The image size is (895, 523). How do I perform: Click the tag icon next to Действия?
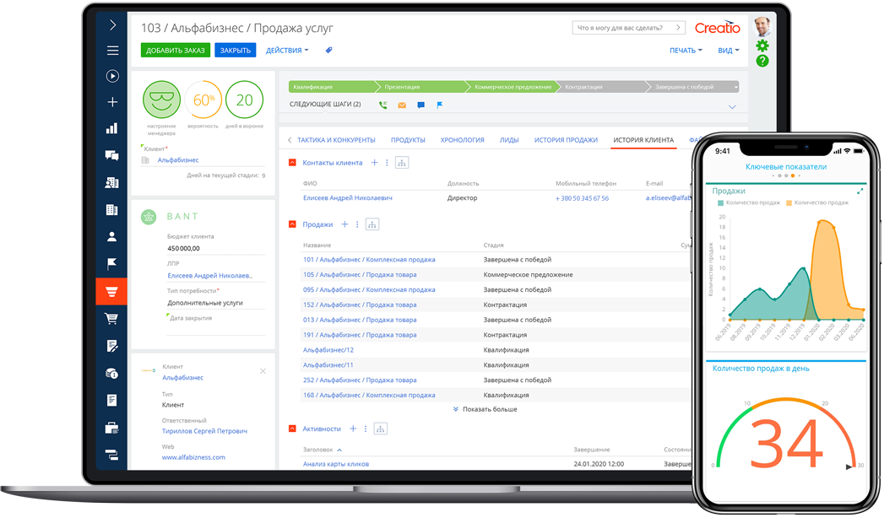pyautogui.click(x=328, y=51)
